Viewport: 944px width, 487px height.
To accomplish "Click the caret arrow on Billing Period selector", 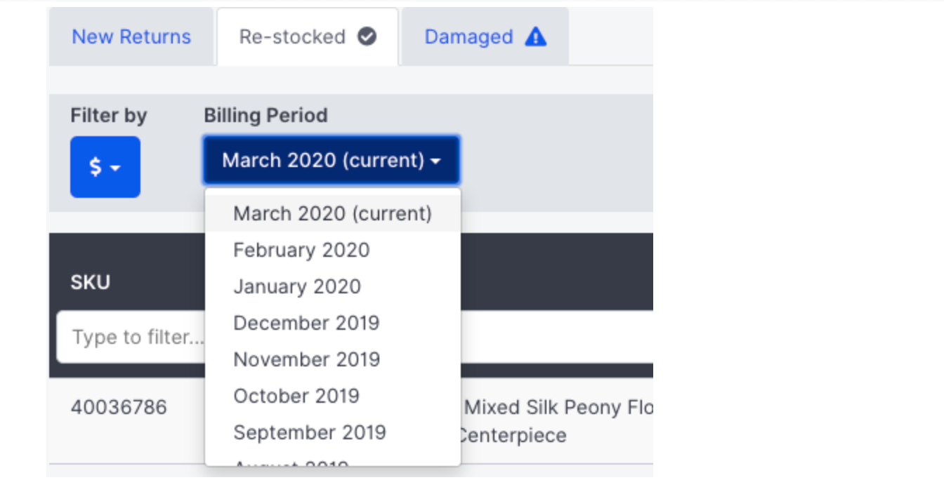I will coord(436,161).
